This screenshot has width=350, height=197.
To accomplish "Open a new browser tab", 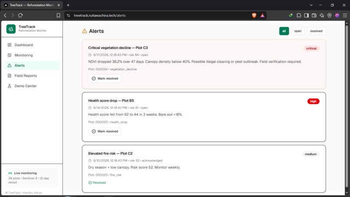I will (68, 5).
